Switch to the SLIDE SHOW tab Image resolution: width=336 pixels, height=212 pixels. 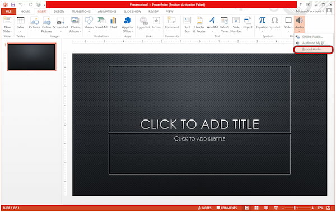(x=132, y=11)
